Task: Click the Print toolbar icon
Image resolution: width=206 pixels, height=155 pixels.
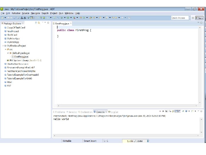Action: point(14,18)
